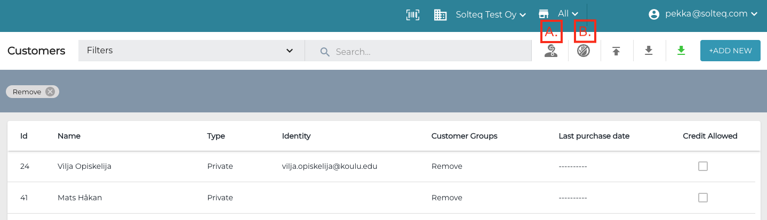Sort by Last purchase date column header
This screenshot has height=220, width=767.
point(594,136)
